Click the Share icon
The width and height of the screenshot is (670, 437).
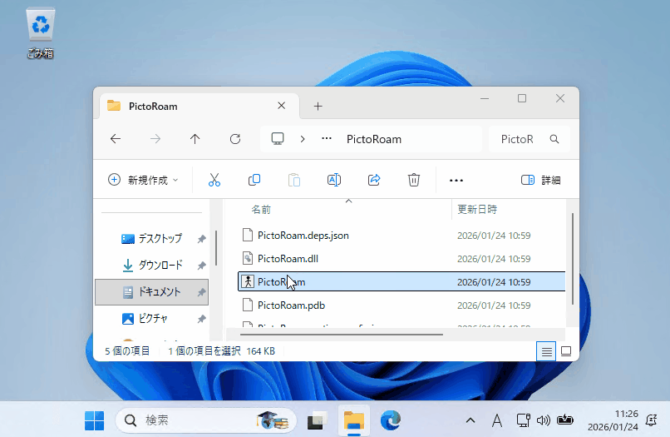(374, 180)
